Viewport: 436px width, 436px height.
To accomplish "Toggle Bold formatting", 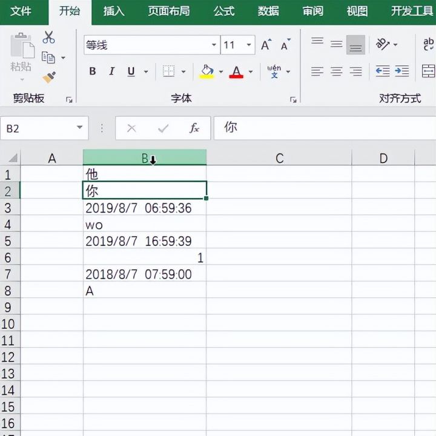I will point(93,71).
